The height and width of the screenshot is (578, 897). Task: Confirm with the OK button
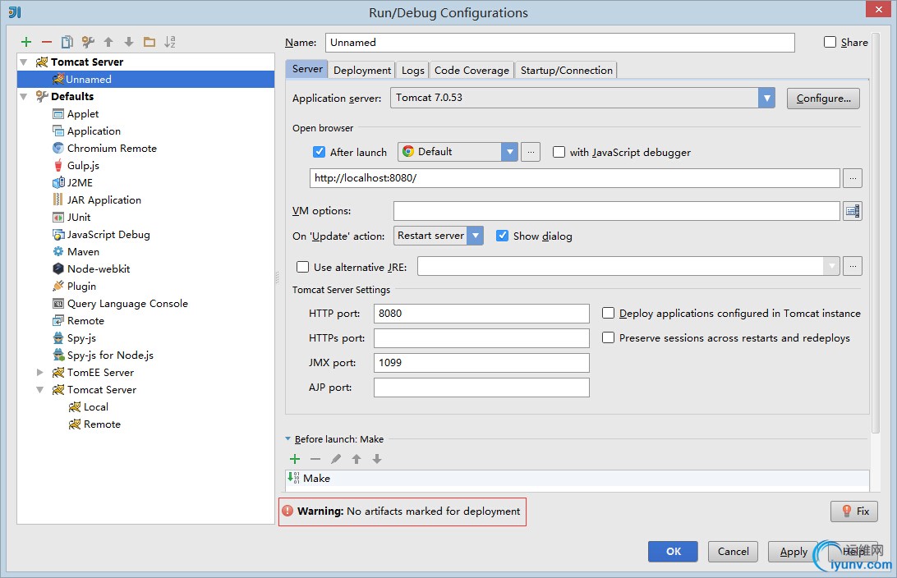[x=674, y=551]
